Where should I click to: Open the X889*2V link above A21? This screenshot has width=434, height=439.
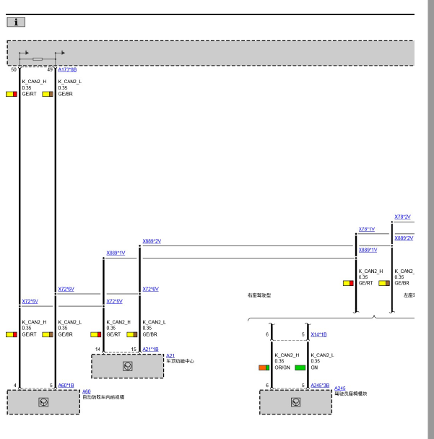tap(152, 241)
